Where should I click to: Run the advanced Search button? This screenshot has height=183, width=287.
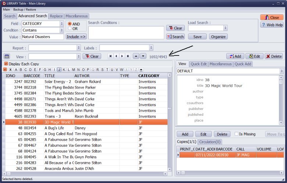point(176,37)
